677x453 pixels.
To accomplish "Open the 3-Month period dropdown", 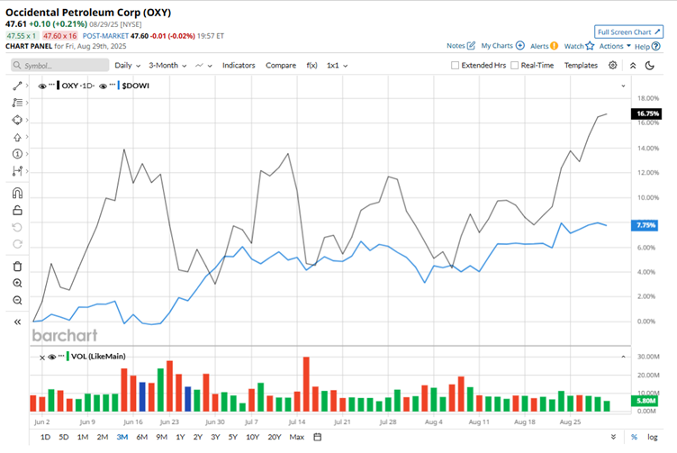I will tap(167, 65).
